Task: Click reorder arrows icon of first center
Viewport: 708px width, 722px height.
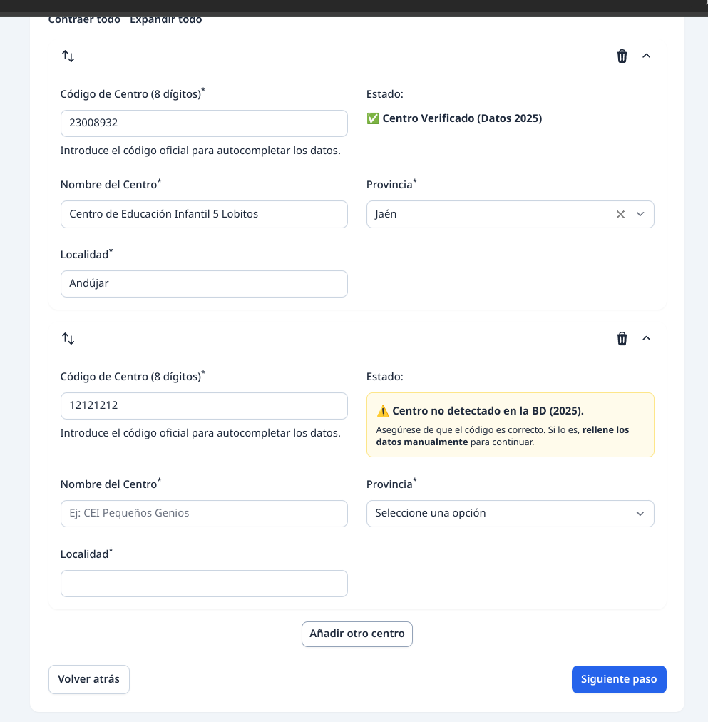Action: click(x=68, y=56)
